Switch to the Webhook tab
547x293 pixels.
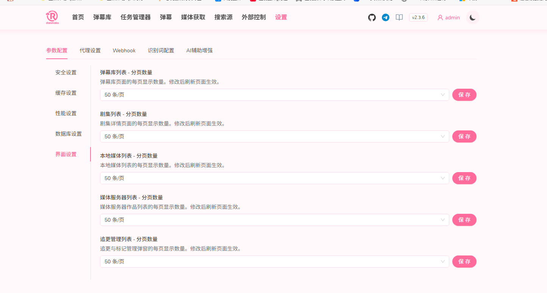click(x=124, y=50)
